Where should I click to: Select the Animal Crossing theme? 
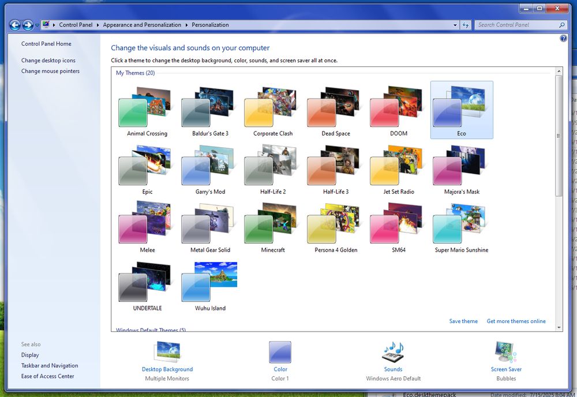point(147,111)
